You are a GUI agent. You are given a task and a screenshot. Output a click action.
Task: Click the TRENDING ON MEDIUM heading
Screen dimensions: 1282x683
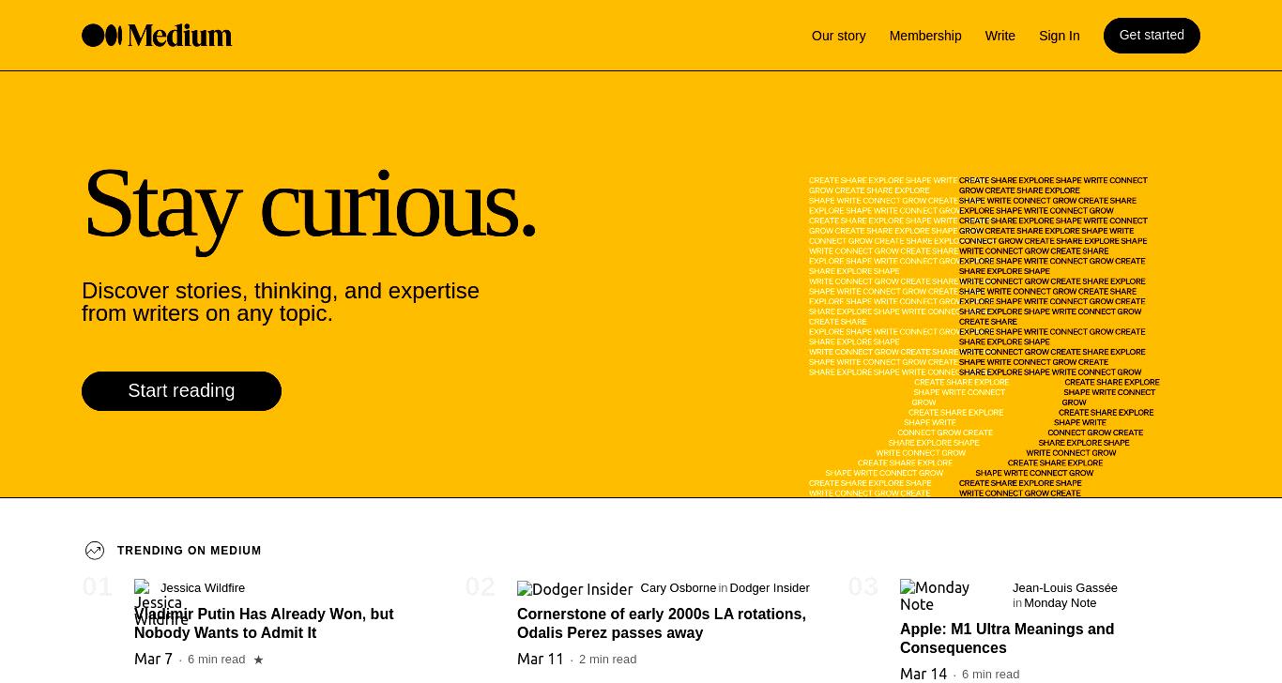[190, 551]
